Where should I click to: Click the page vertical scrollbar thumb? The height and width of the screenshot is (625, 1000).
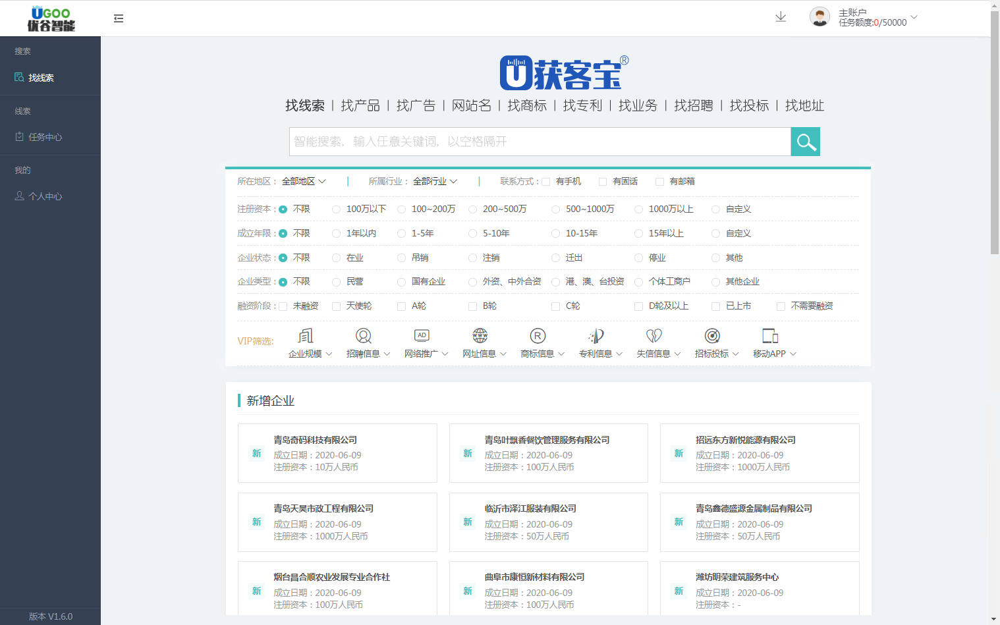point(995,132)
